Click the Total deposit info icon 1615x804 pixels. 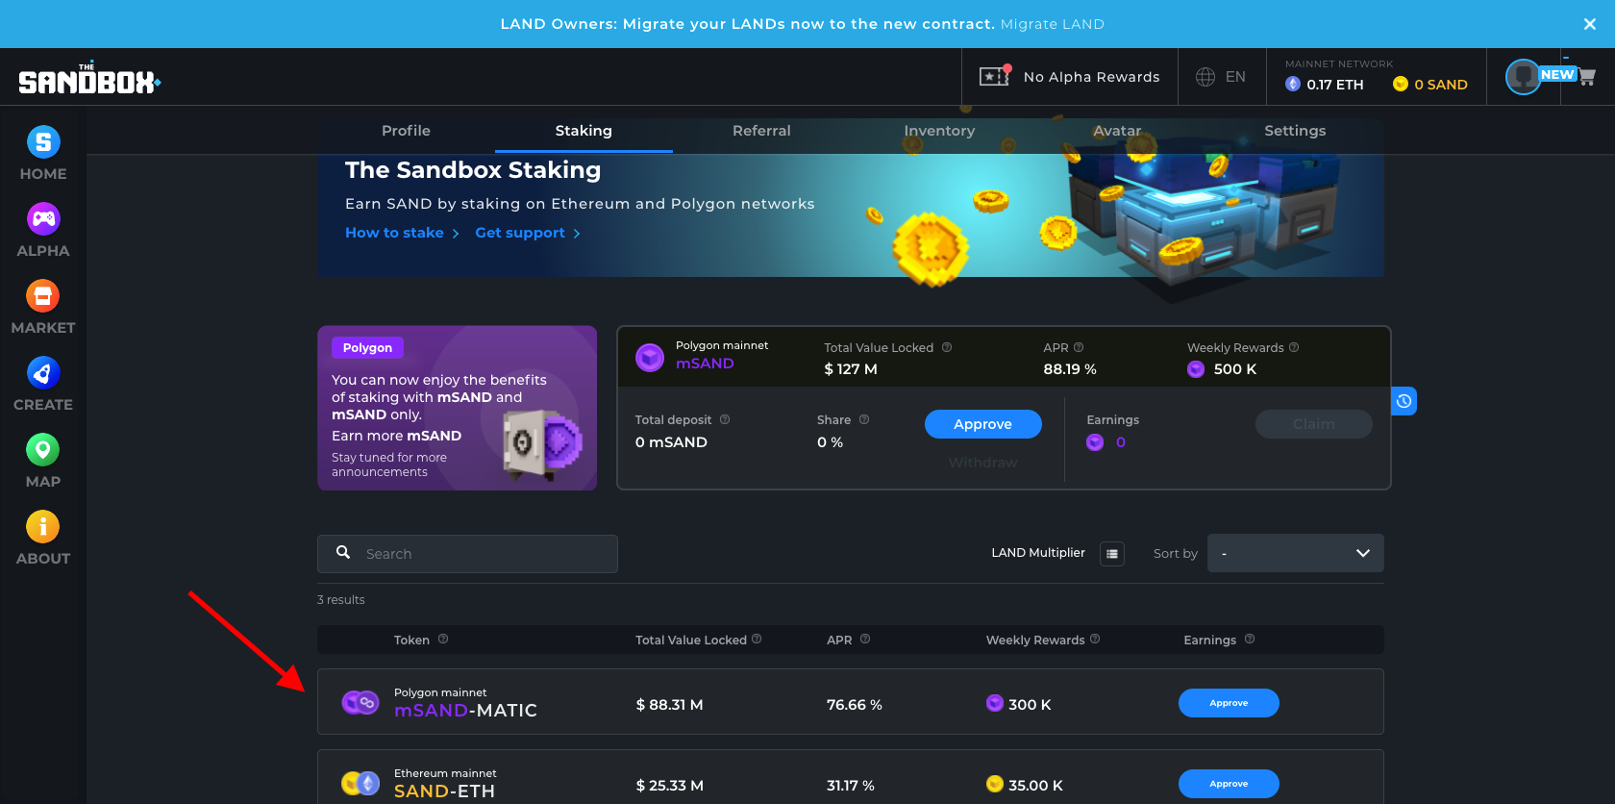pyautogui.click(x=725, y=419)
